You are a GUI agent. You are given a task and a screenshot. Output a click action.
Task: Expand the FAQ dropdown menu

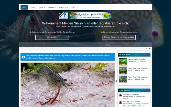pos(74,7)
